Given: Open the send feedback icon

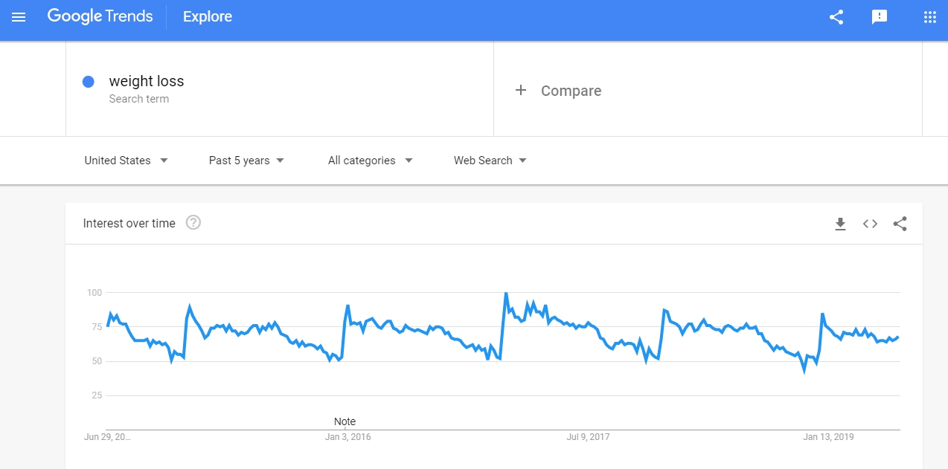Looking at the screenshot, I should click(x=880, y=17).
